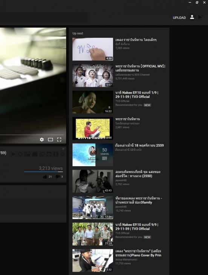This screenshot has width=208, height=275.
Task: Seek on the video progress bar
Action: click(x=32, y=135)
